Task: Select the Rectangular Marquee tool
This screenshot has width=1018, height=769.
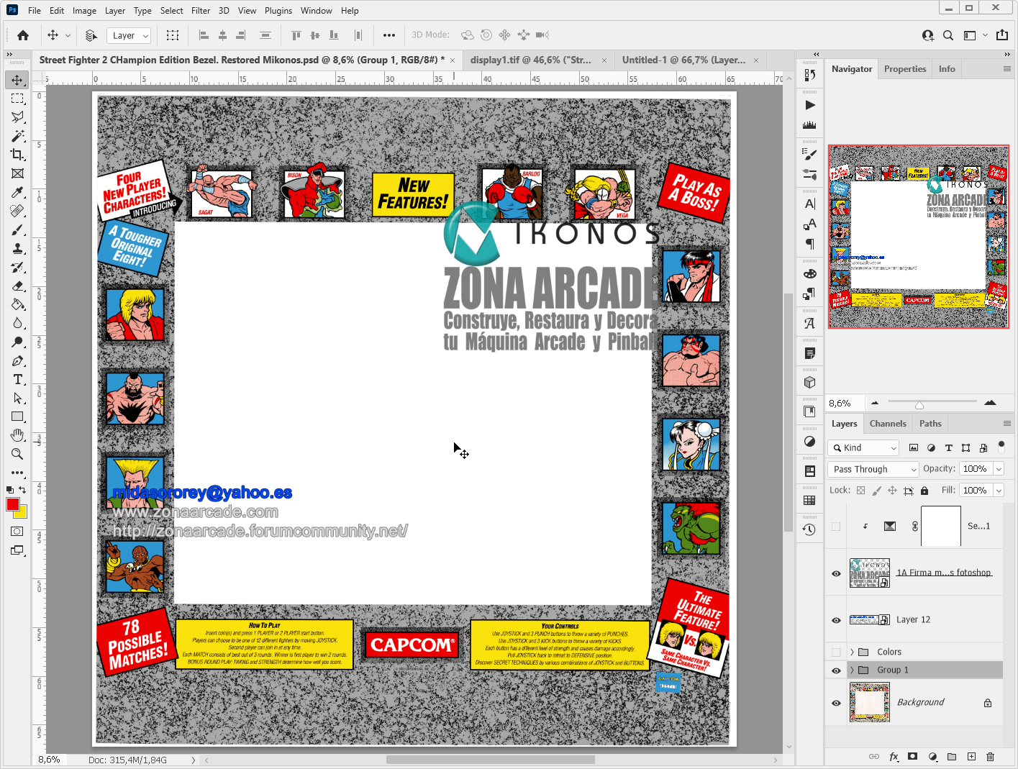Action: click(x=17, y=99)
